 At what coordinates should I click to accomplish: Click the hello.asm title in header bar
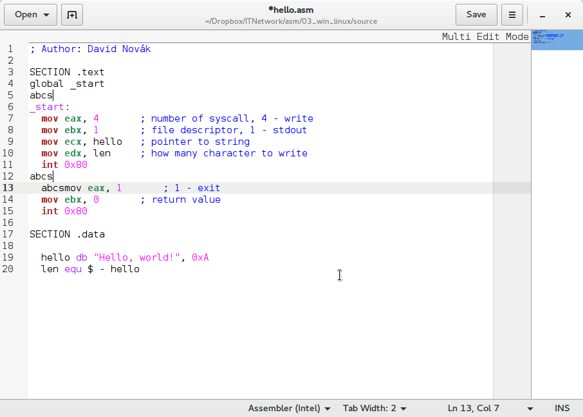click(x=291, y=10)
